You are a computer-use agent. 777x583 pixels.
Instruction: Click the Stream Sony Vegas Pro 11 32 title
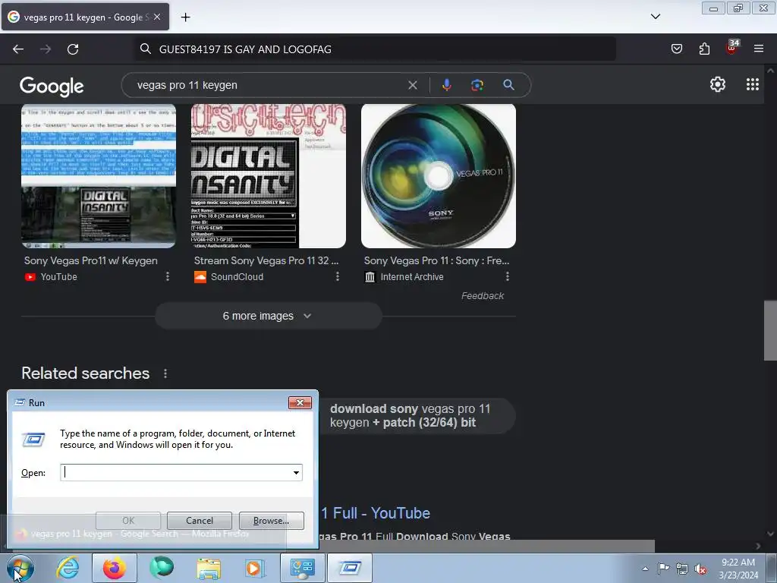tap(266, 261)
